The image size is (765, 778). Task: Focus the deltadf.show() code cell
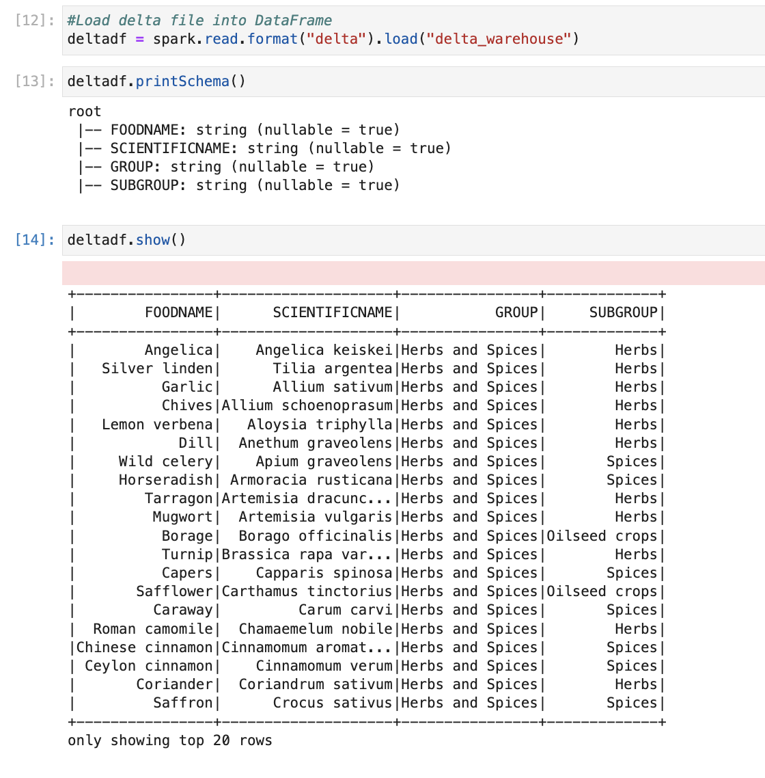410,240
